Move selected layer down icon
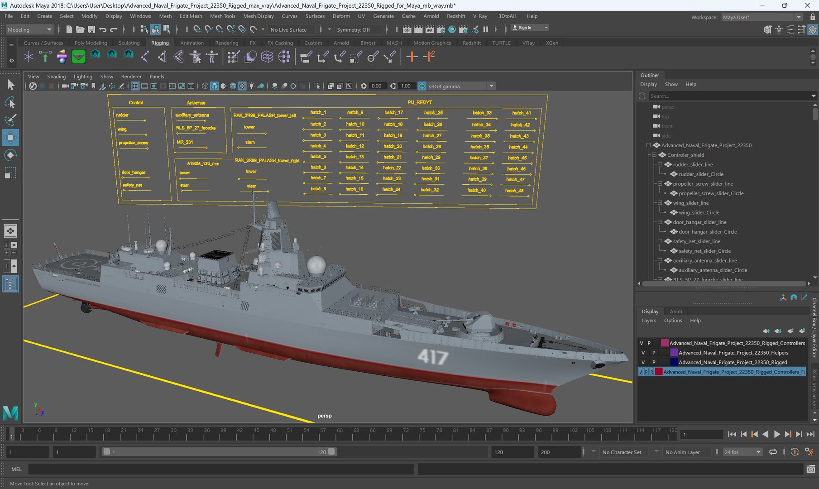819x489 pixels. [x=778, y=331]
